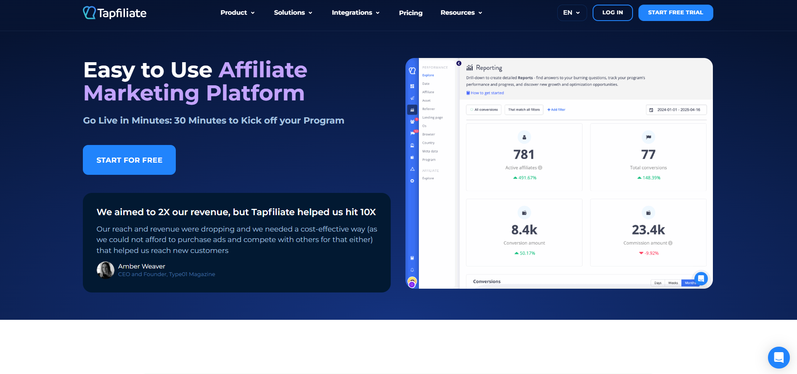Image resolution: width=797 pixels, height=374 pixels.
Task: Open the reporting chart icon in sidebar
Action: click(x=412, y=110)
